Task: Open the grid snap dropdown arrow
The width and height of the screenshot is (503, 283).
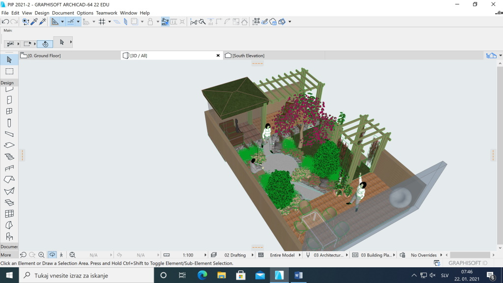Action: pyautogui.click(x=109, y=22)
